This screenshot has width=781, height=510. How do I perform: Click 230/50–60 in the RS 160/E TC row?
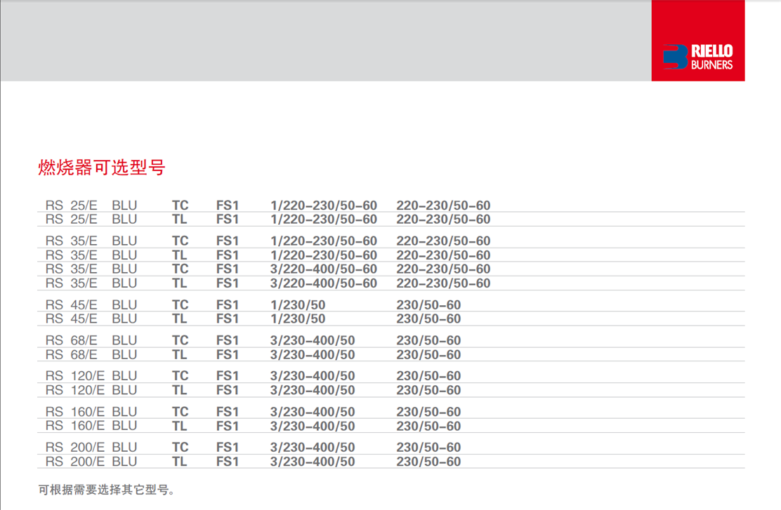tap(428, 412)
